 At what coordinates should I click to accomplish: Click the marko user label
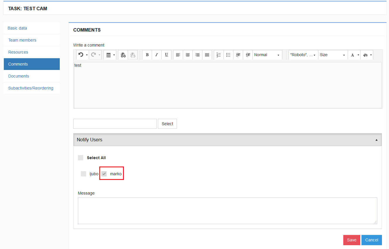[116, 174]
